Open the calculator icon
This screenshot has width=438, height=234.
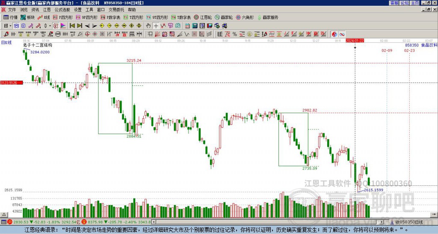(x=195, y=26)
